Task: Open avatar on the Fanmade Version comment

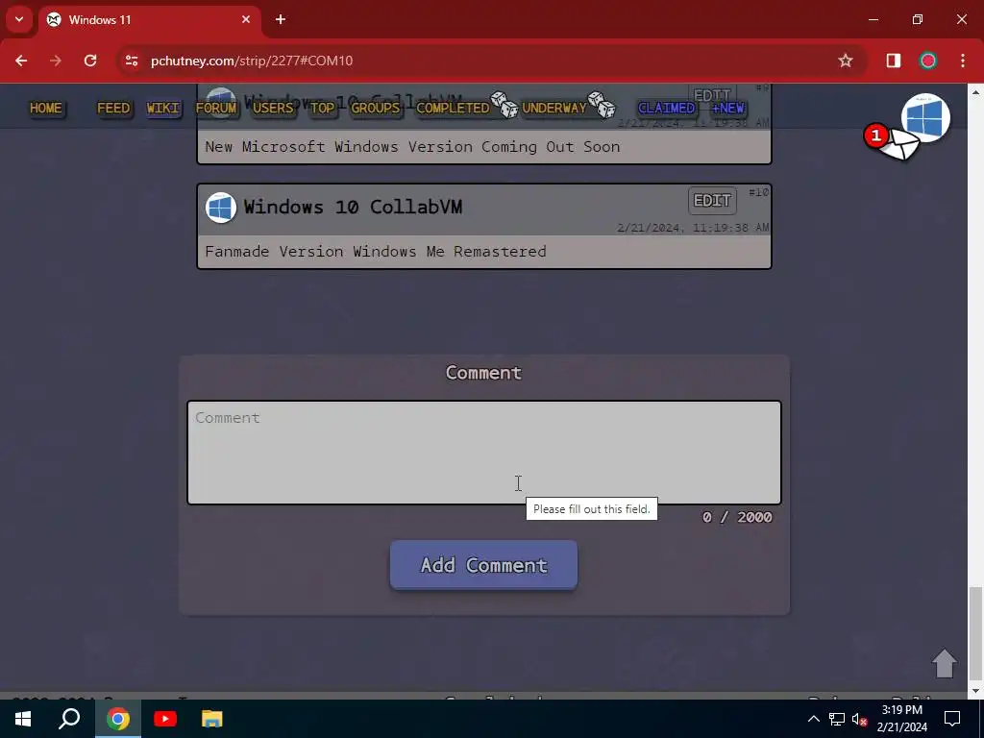Action: click(221, 208)
